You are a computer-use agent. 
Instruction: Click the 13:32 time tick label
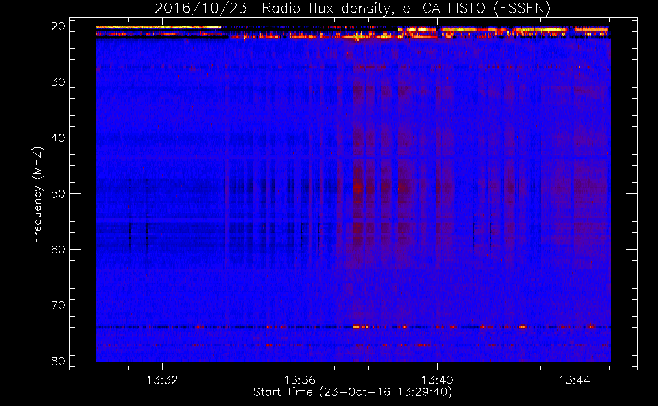162,380
